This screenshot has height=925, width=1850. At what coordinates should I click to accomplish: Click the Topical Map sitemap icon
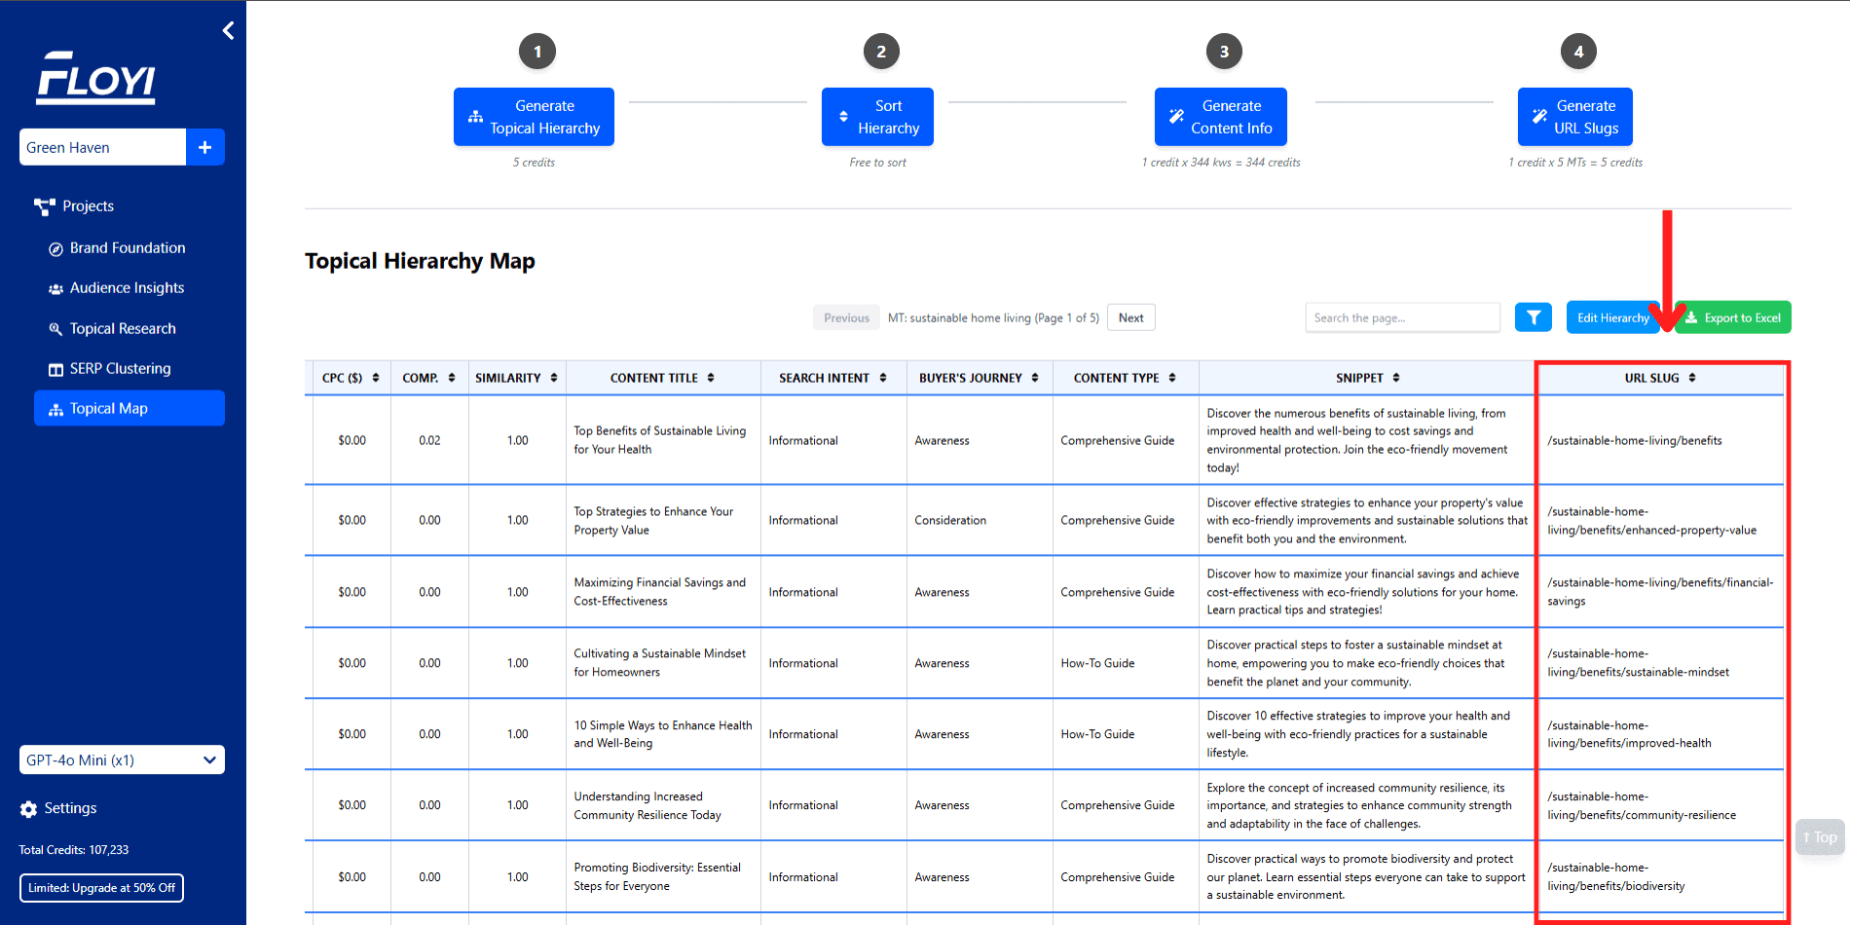click(55, 409)
